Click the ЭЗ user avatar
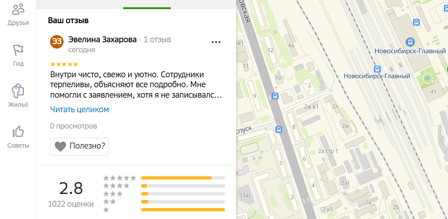 (57, 42)
